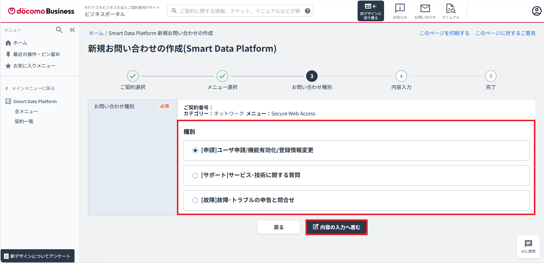
Task: Click step 5 完了 circle
Action: click(491, 76)
